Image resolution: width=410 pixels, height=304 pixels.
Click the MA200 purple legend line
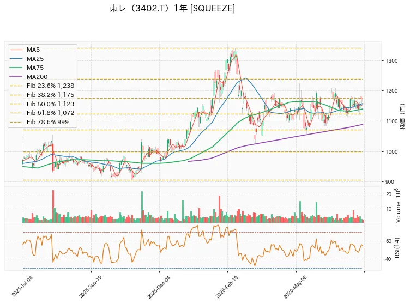point(16,77)
